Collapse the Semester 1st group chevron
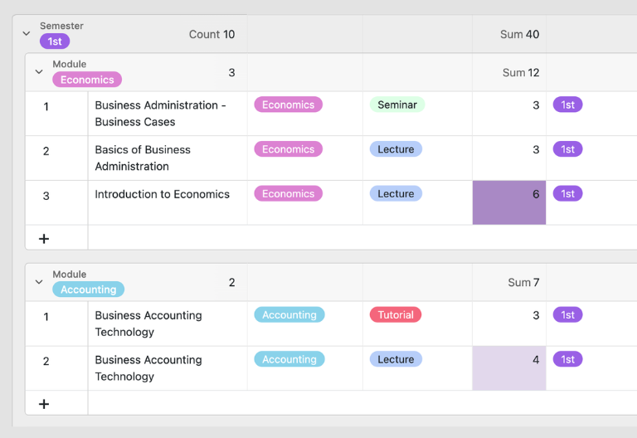This screenshot has height=438, width=637. pos(27,33)
